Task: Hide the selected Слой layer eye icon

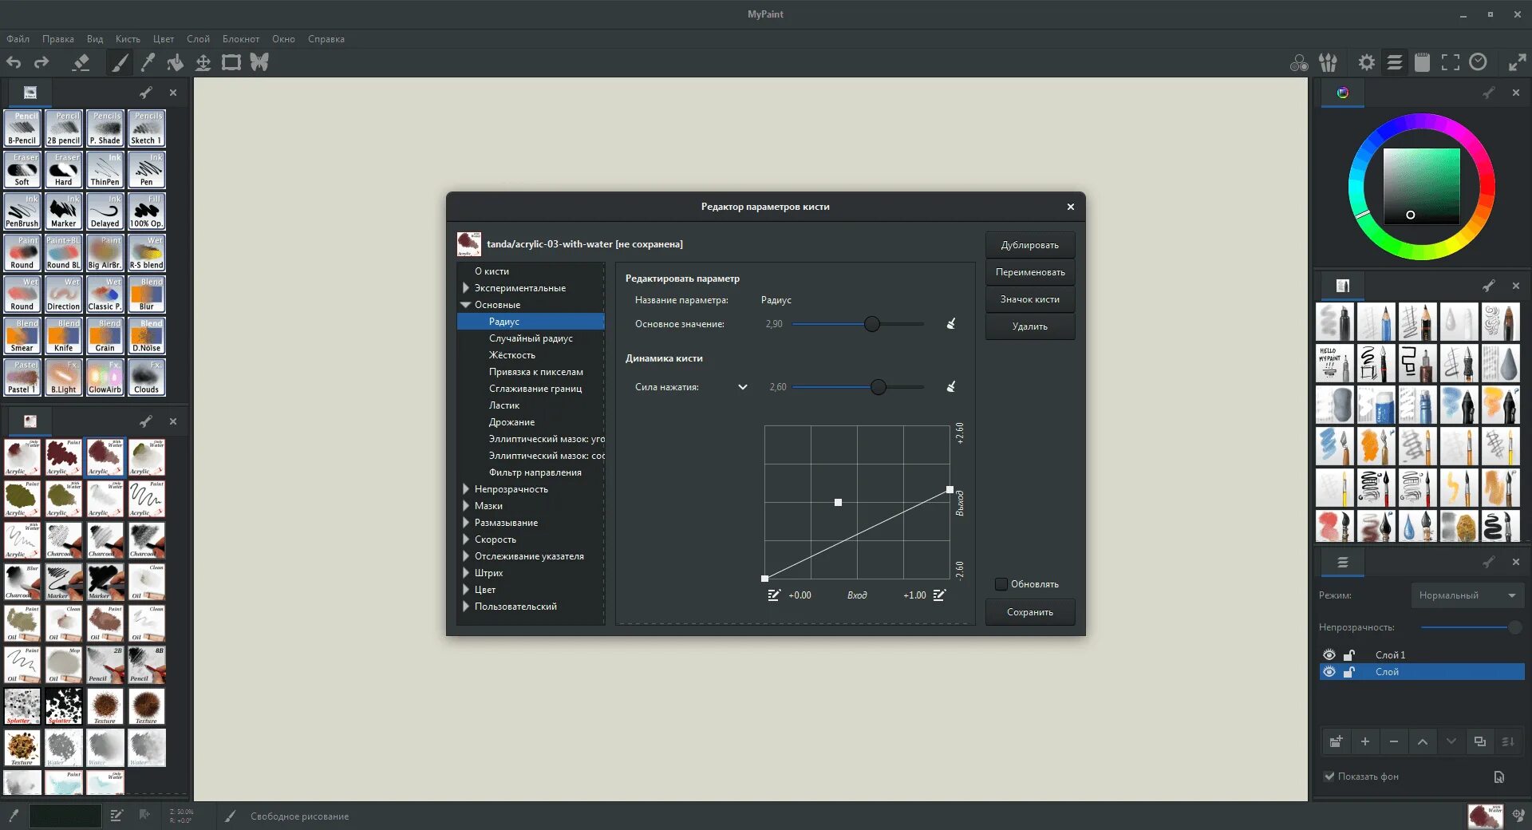Action: point(1329,671)
